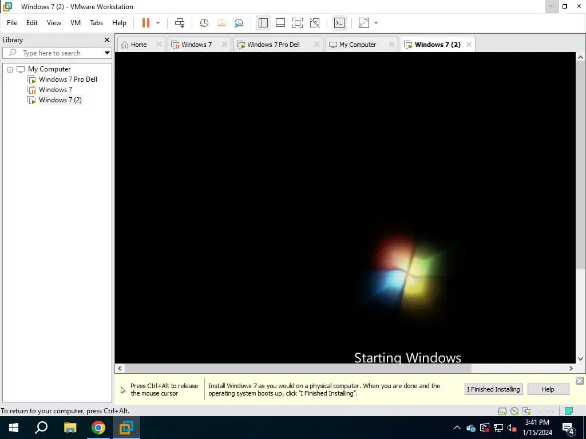Click the scroll left arrow under VM
The width and height of the screenshot is (586, 439).
coord(120,369)
